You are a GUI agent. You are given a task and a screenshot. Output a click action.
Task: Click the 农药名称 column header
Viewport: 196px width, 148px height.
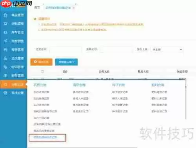[104, 71]
